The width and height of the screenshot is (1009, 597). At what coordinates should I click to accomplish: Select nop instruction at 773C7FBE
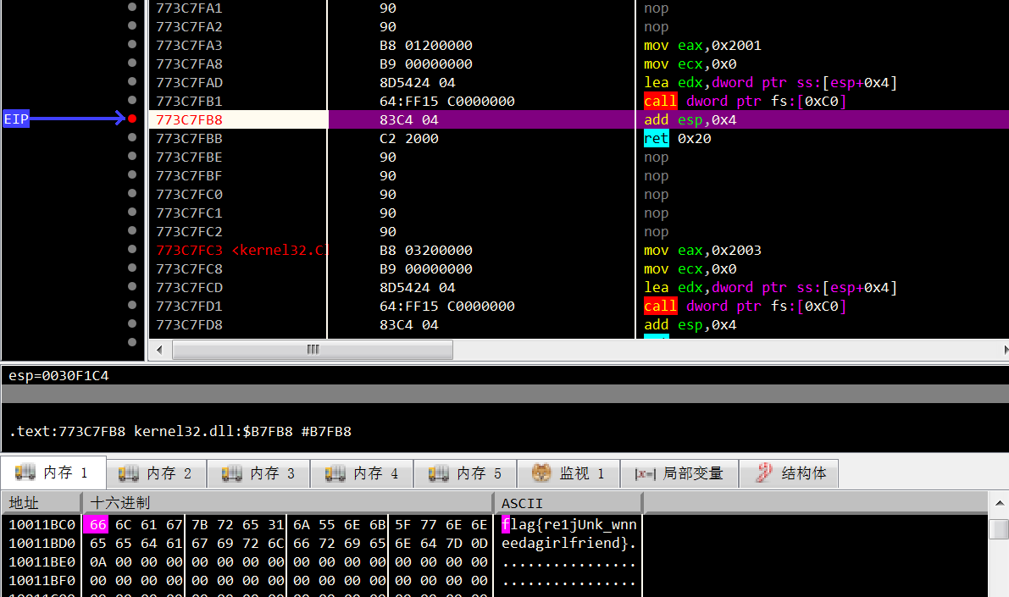click(657, 157)
